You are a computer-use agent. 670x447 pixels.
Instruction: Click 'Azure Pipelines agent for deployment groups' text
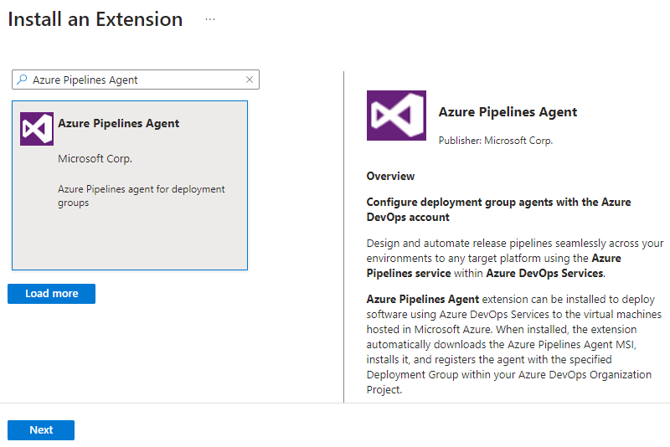click(142, 196)
